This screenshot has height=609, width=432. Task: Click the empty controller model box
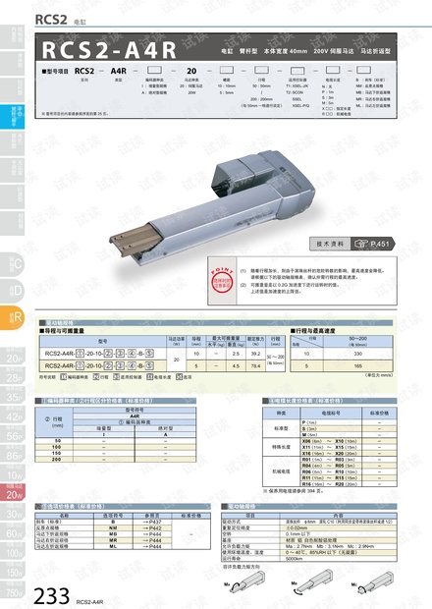click(297, 71)
